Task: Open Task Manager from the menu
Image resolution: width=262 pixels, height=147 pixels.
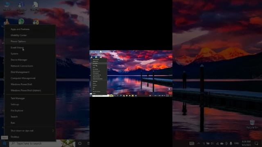Action: tap(30, 98)
